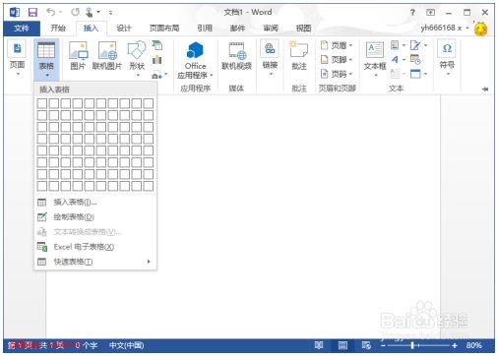Click the smiley feedback face icon
Viewport: 498px width, 356px height.
pos(480,29)
